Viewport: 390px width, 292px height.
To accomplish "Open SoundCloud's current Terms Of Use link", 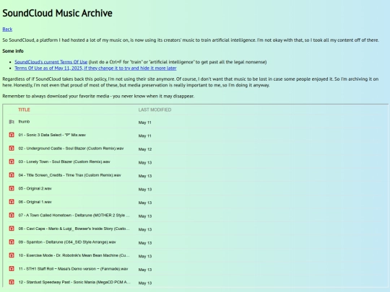I will (51, 62).
